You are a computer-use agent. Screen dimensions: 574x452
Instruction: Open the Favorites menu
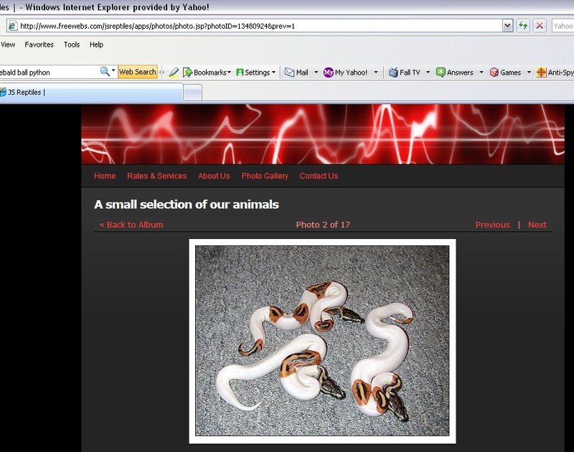pos(39,44)
